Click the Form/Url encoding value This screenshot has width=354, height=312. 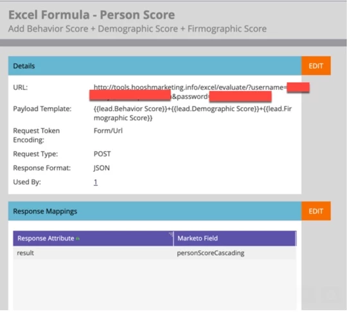108,131
